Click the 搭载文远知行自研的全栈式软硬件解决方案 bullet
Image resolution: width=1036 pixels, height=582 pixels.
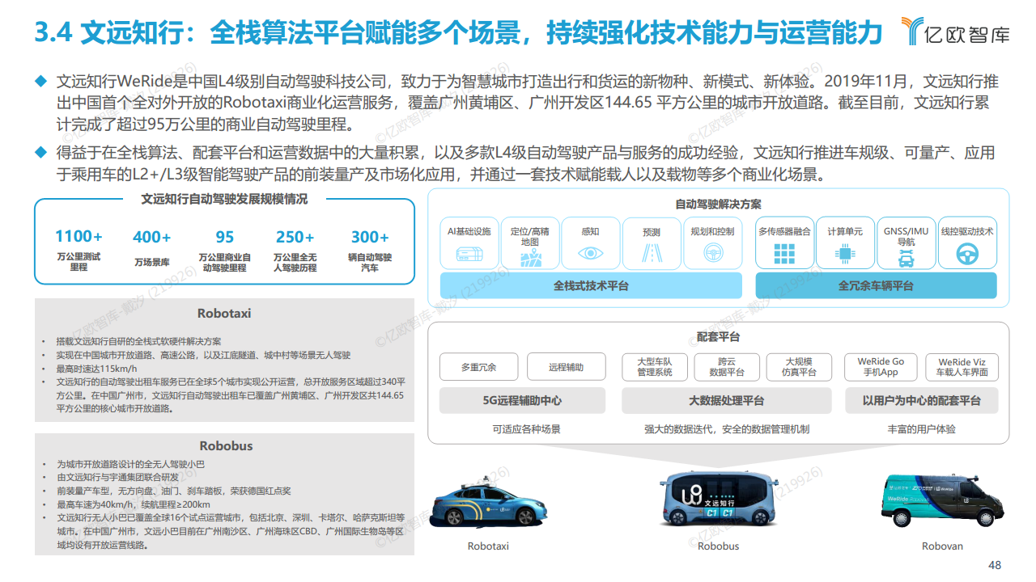coord(138,341)
